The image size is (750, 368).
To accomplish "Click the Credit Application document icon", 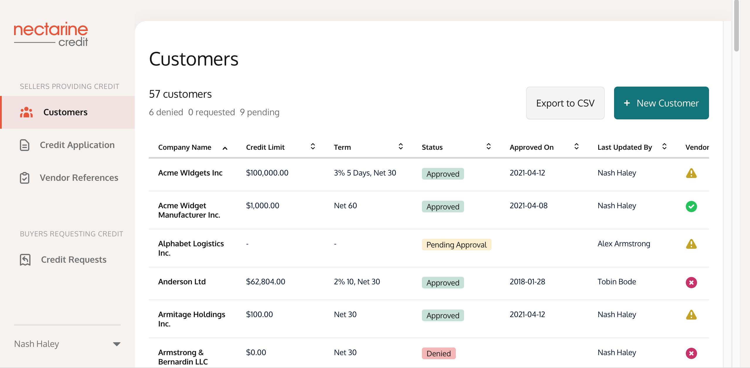I will [25, 145].
